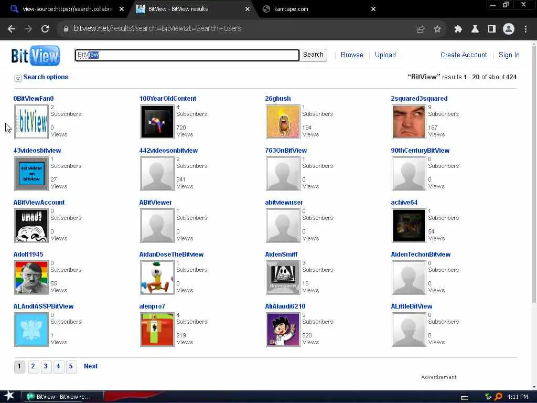Go to results page 3
Screen dimensions: 537x403
[46, 366]
